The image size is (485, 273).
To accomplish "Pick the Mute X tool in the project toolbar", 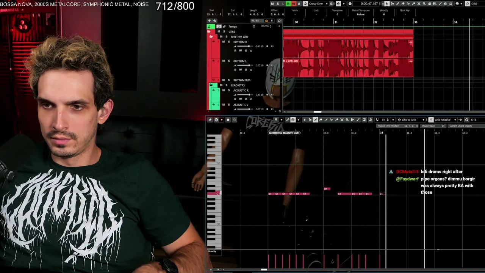I will (x=419, y=4).
